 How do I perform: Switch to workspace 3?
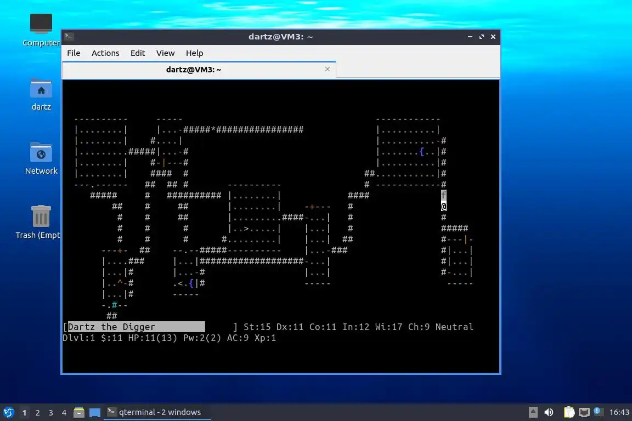point(51,413)
